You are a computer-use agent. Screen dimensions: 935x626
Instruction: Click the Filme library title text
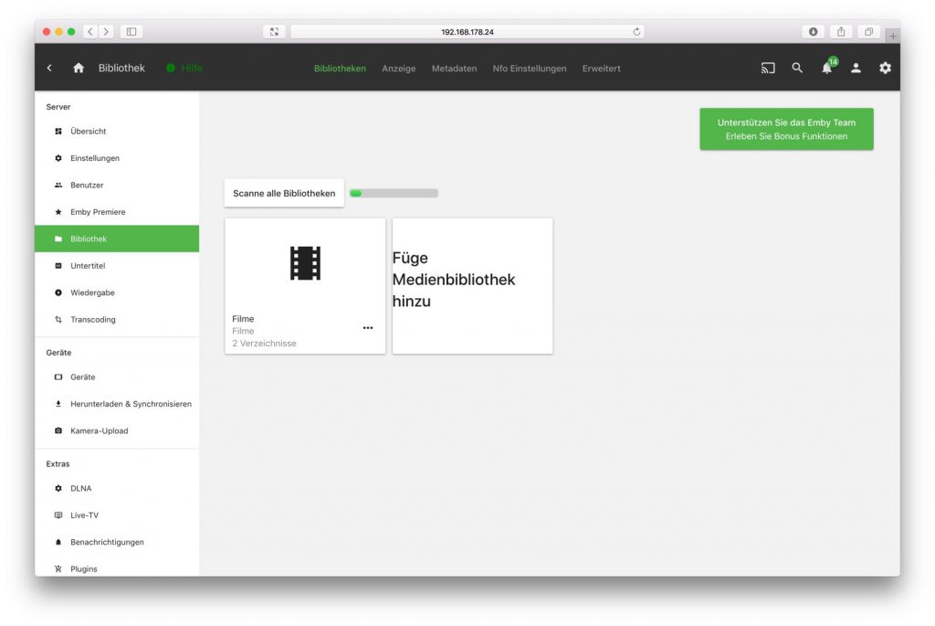coord(243,319)
